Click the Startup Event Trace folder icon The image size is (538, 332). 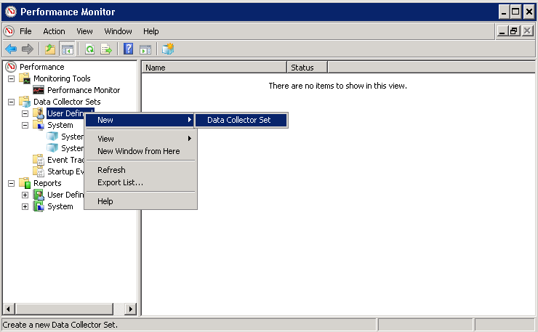[x=39, y=171]
